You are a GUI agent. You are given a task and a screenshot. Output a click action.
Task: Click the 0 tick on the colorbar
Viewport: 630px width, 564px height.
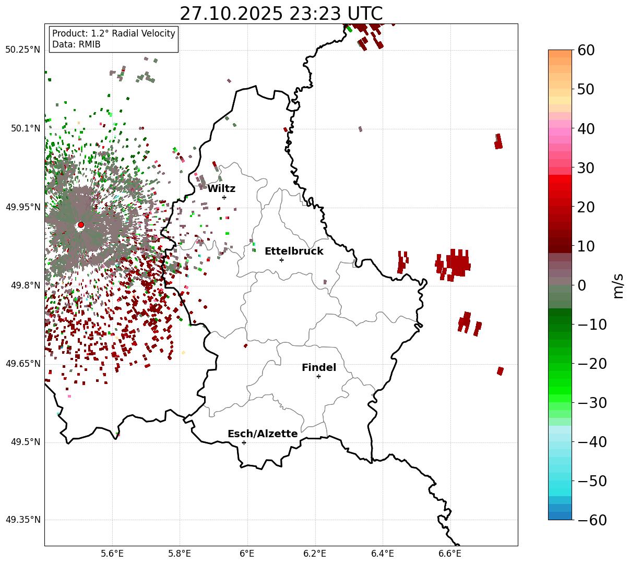(582, 285)
